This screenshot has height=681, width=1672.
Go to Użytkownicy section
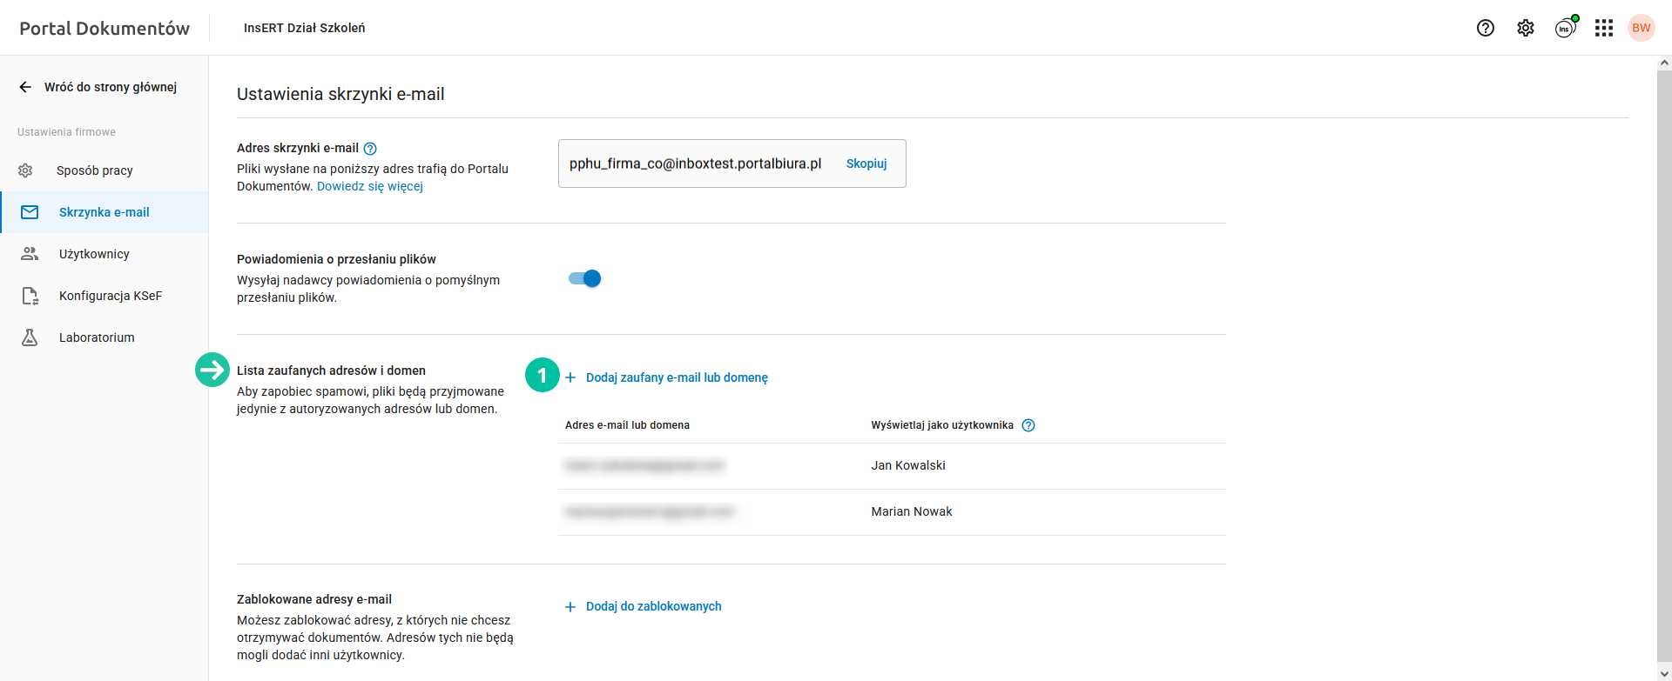click(94, 254)
